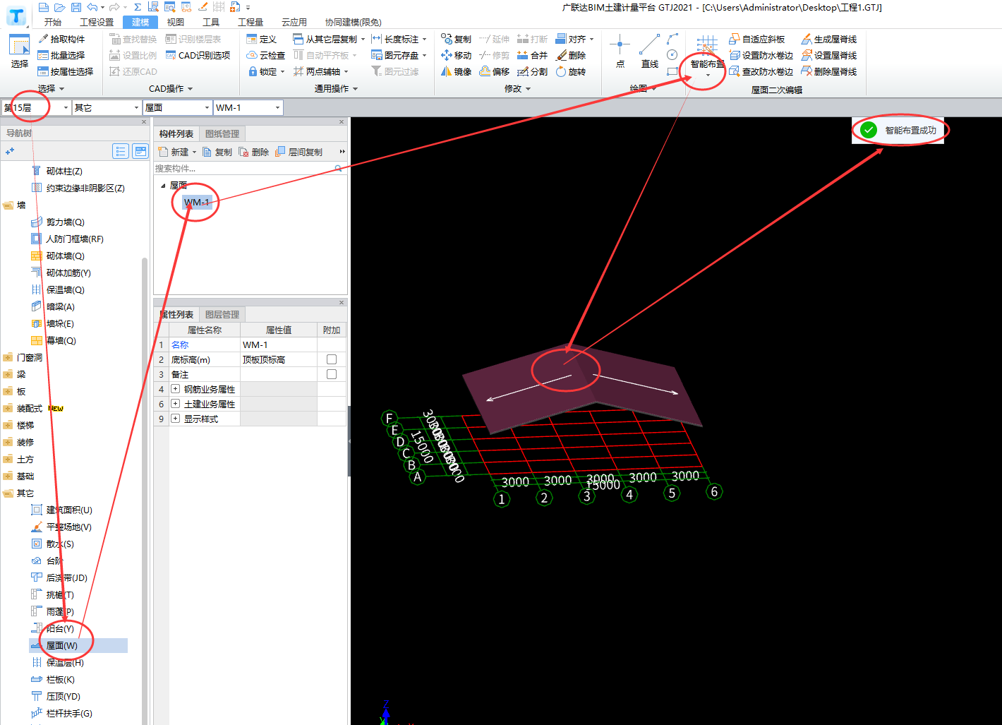Toggle 附加 checkbox for 备注 row
1002x725 pixels.
[x=332, y=374]
